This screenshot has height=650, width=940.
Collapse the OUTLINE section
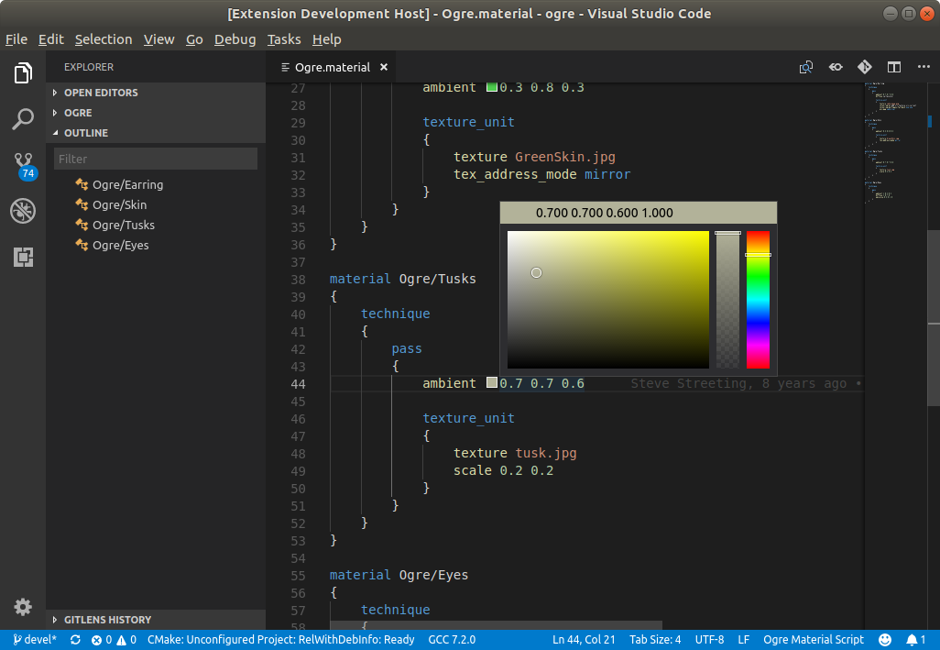pos(156,133)
